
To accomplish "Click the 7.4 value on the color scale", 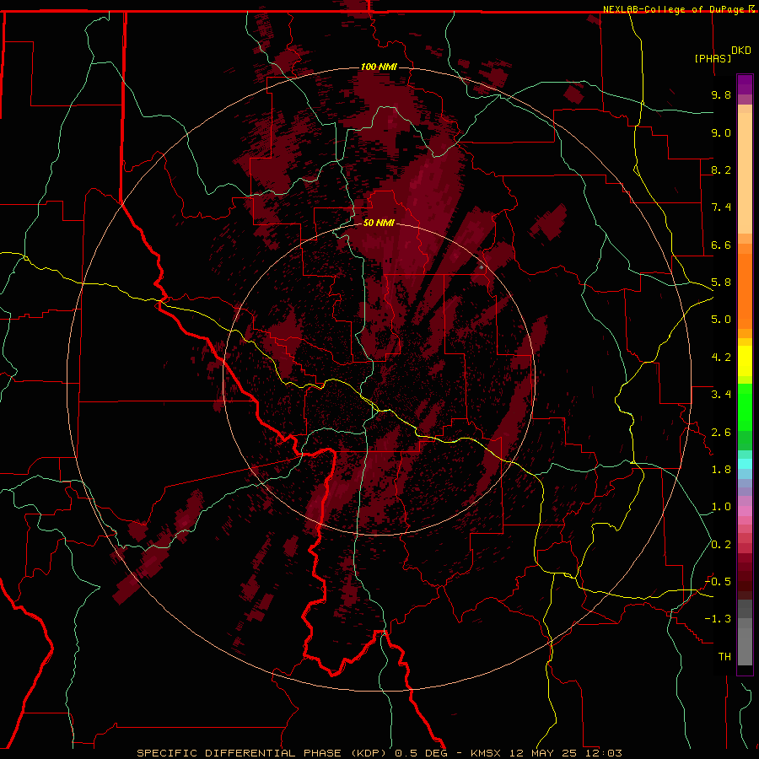I will (721, 207).
